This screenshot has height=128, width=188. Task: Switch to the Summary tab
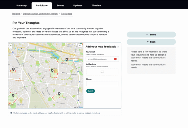coord(21,5)
